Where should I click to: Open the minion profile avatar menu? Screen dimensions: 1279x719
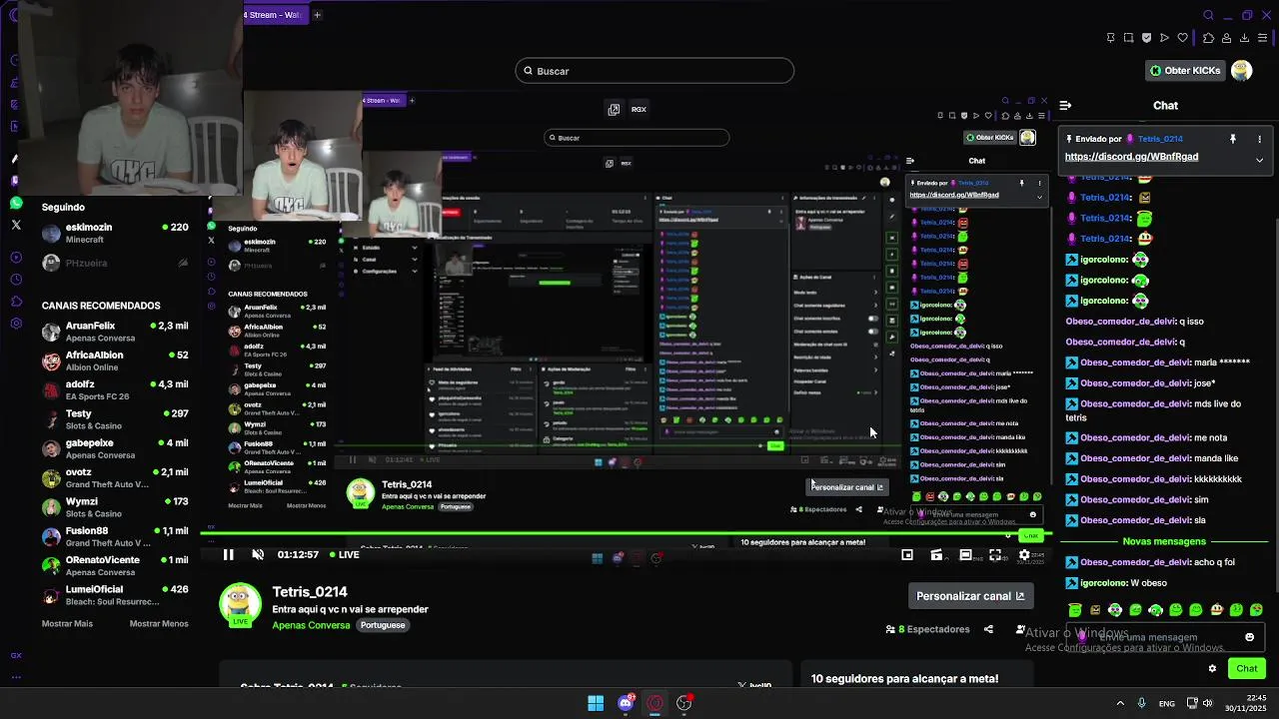[1241, 71]
